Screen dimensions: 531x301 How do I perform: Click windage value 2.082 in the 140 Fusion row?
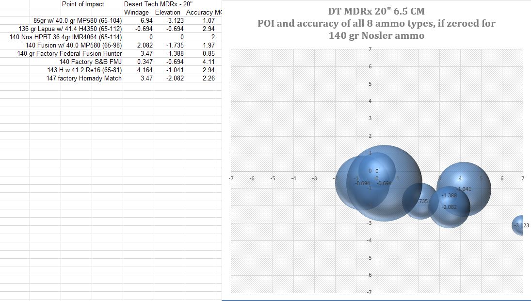tap(145, 45)
